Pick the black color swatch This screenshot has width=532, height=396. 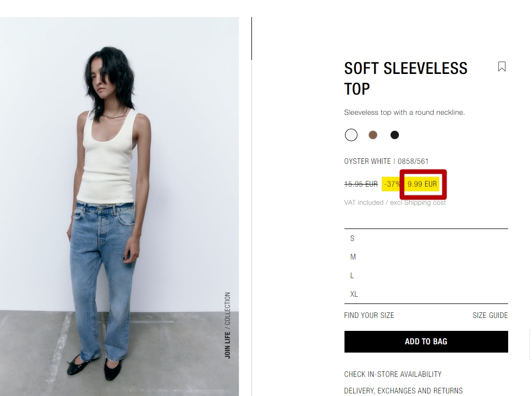(395, 135)
